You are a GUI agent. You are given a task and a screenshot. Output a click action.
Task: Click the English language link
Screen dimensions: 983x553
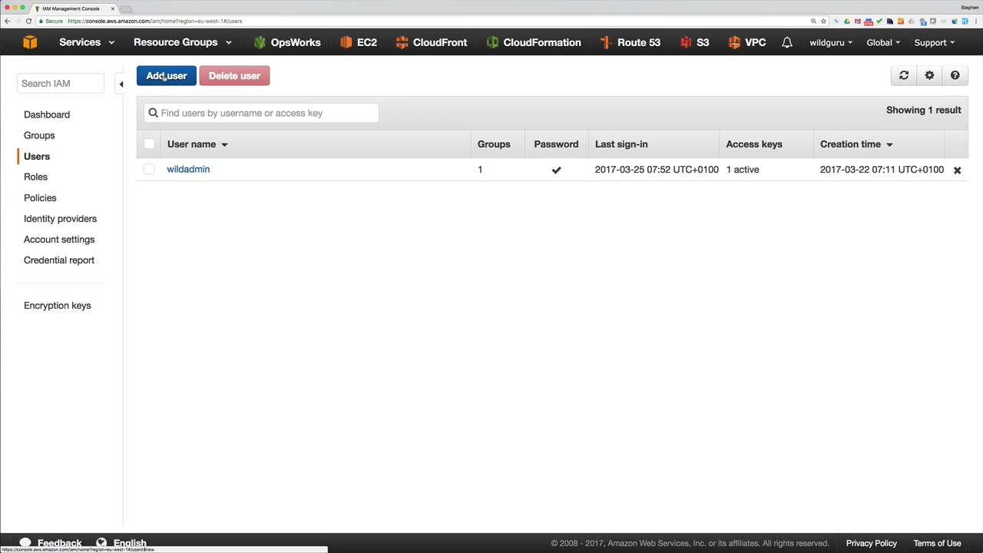130,543
